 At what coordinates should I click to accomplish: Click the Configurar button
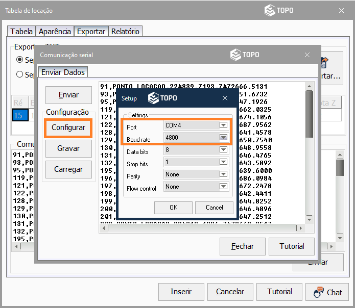[x=68, y=127]
